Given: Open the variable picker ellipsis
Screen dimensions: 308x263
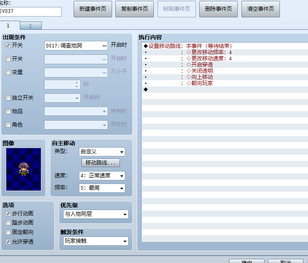Looking at the screenshot, I should (x=105, y=73).
